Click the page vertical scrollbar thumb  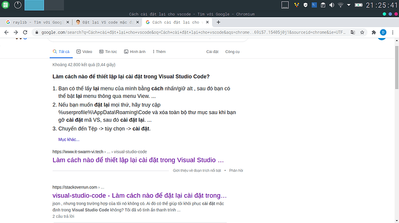coord(397,67)
